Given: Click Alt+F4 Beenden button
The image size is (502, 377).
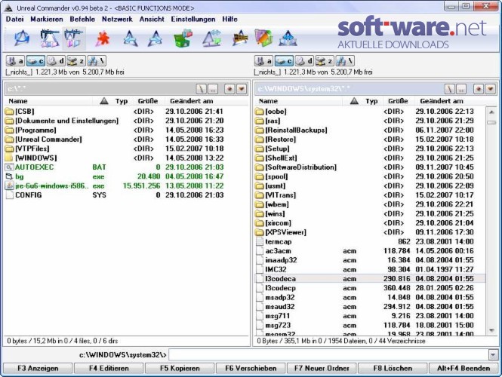Looking at the screenshot, I should coord(464,369).
